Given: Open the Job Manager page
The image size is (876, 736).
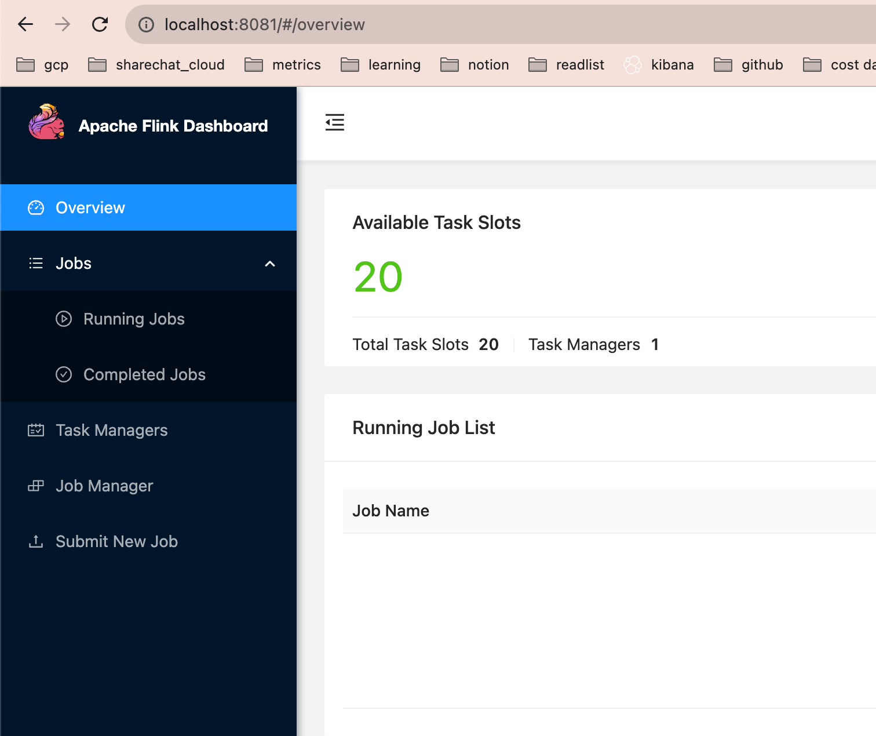Looking at the screenshot, I should pyautogui.click(x=148, y=486).
